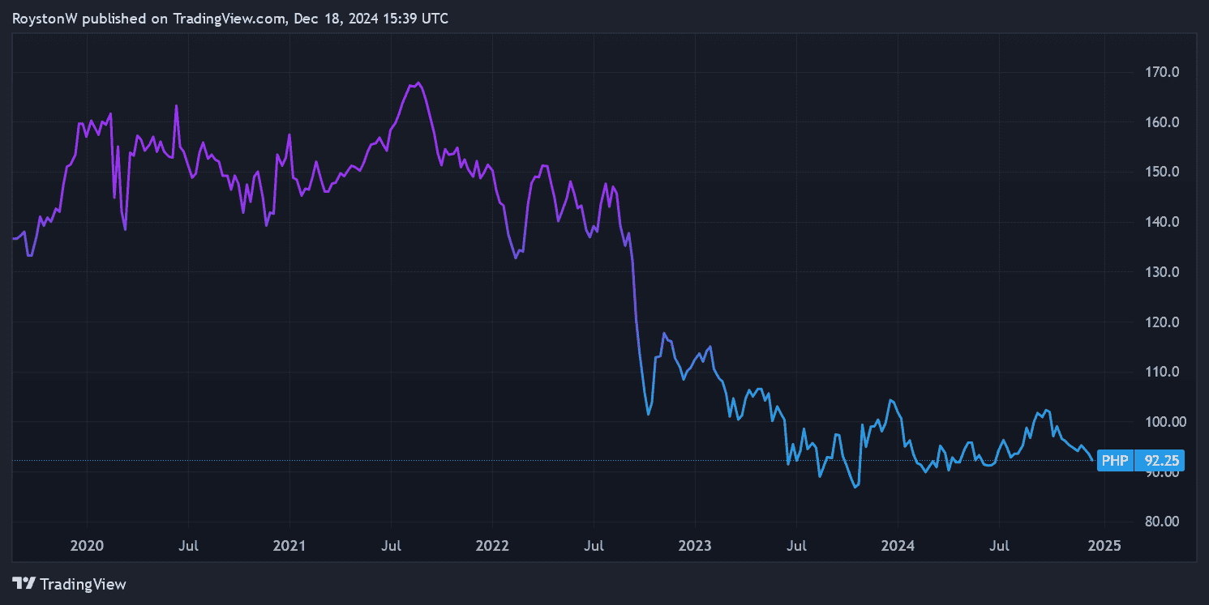
Task: Select the 2024 time axis label
Action: 898,546
